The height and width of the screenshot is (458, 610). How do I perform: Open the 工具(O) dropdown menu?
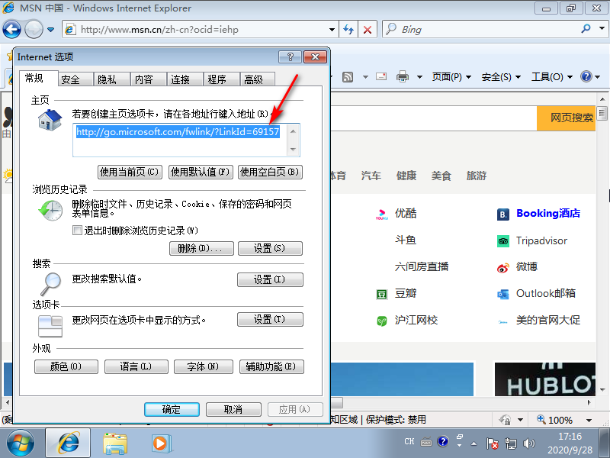click(547, 76)
